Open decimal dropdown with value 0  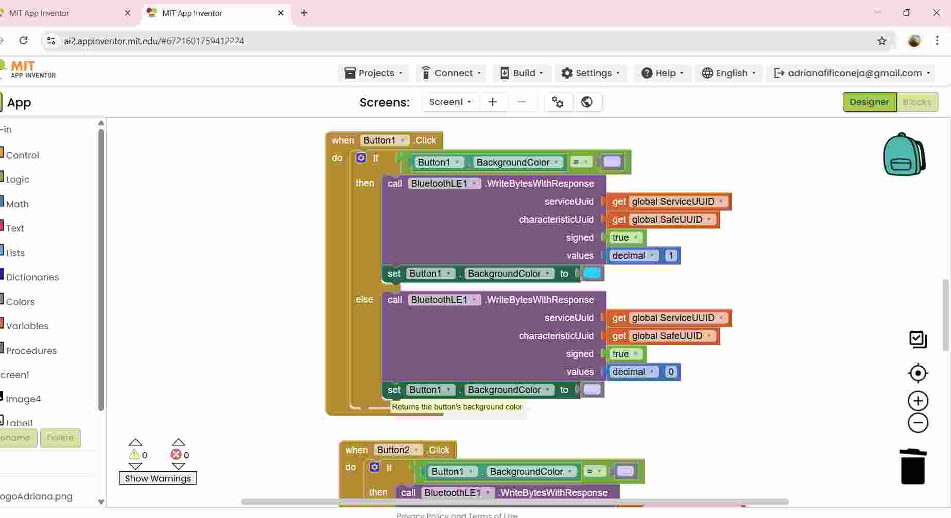pos(633,372)
